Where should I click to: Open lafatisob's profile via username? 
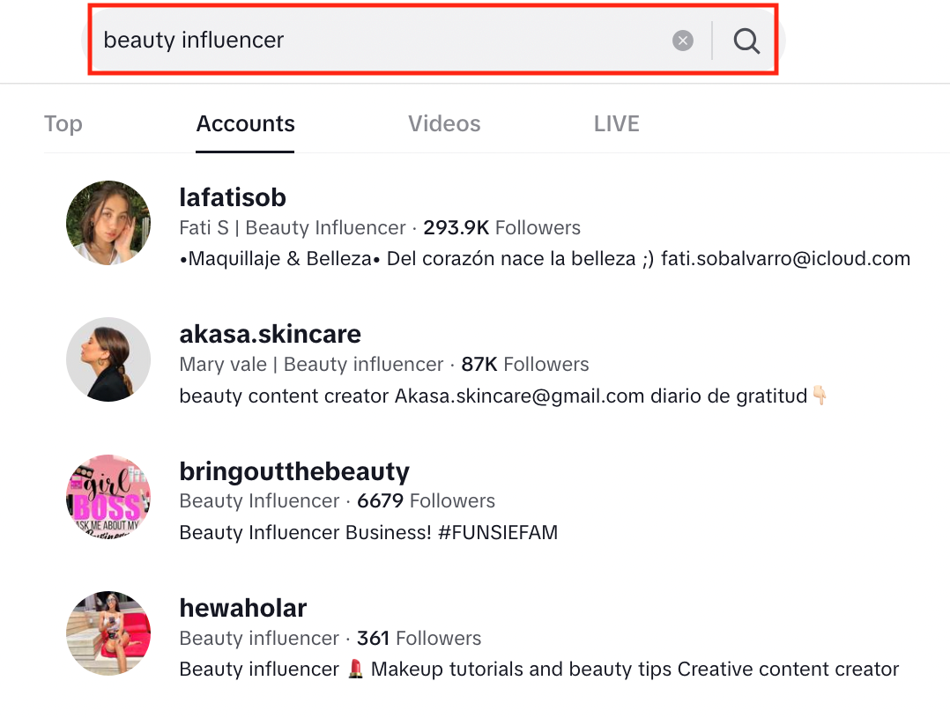point(233,197)
